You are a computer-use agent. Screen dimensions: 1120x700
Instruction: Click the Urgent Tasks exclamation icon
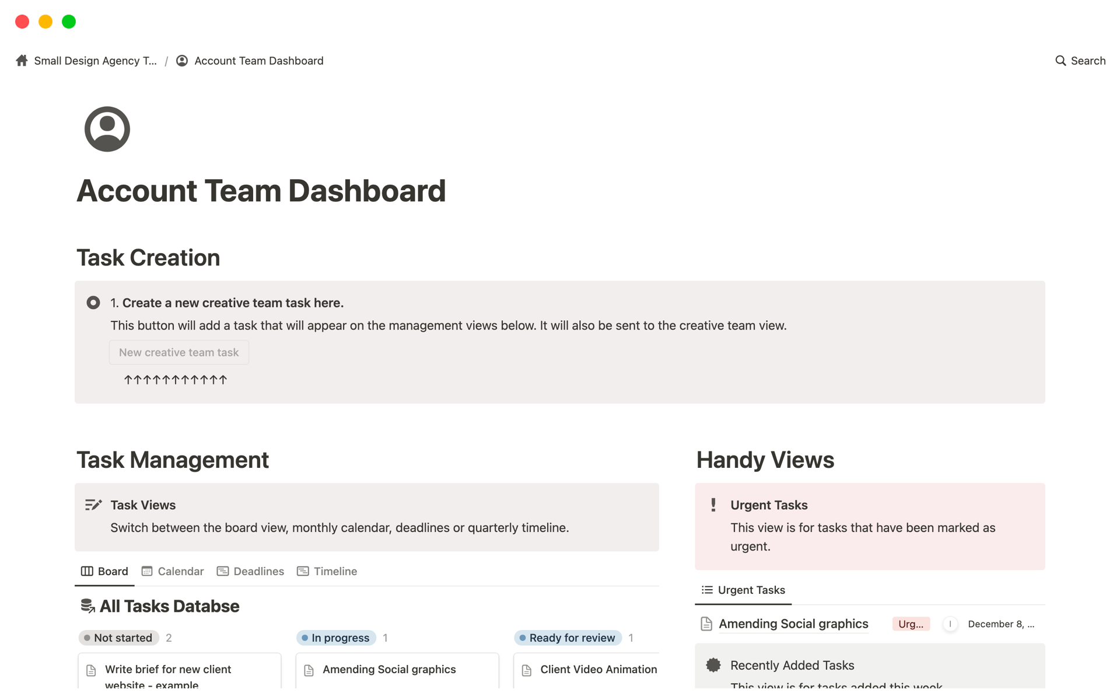tap(713, 505)
